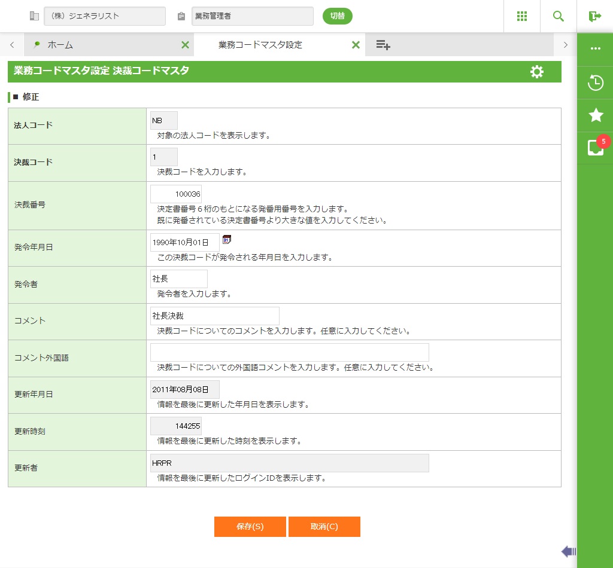Click the 決裁番号 input field

(176, 194)
